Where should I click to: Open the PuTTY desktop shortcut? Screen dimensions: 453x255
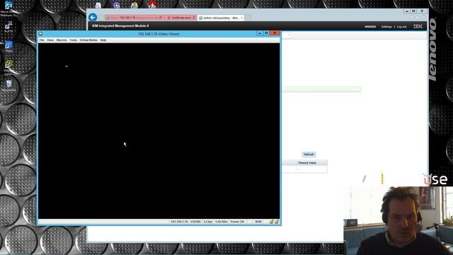coord(8,27)
